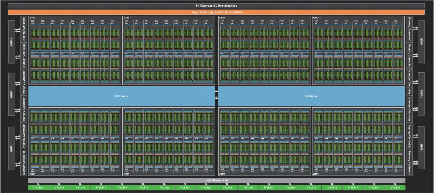Click the arrows linking the two L2 Caches
The image size is (434, 193).
pyautogui.click(x=217, y=94)
